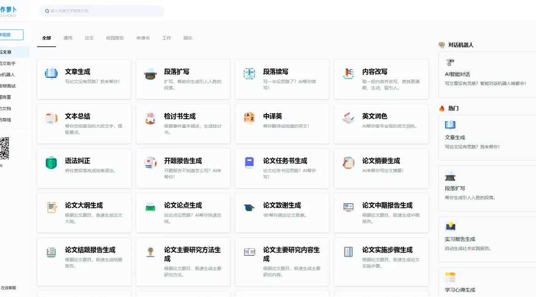Screen dimensions: 536x297
Task: Click the 论文论点生成 card icon
Action: coord(150,207)
